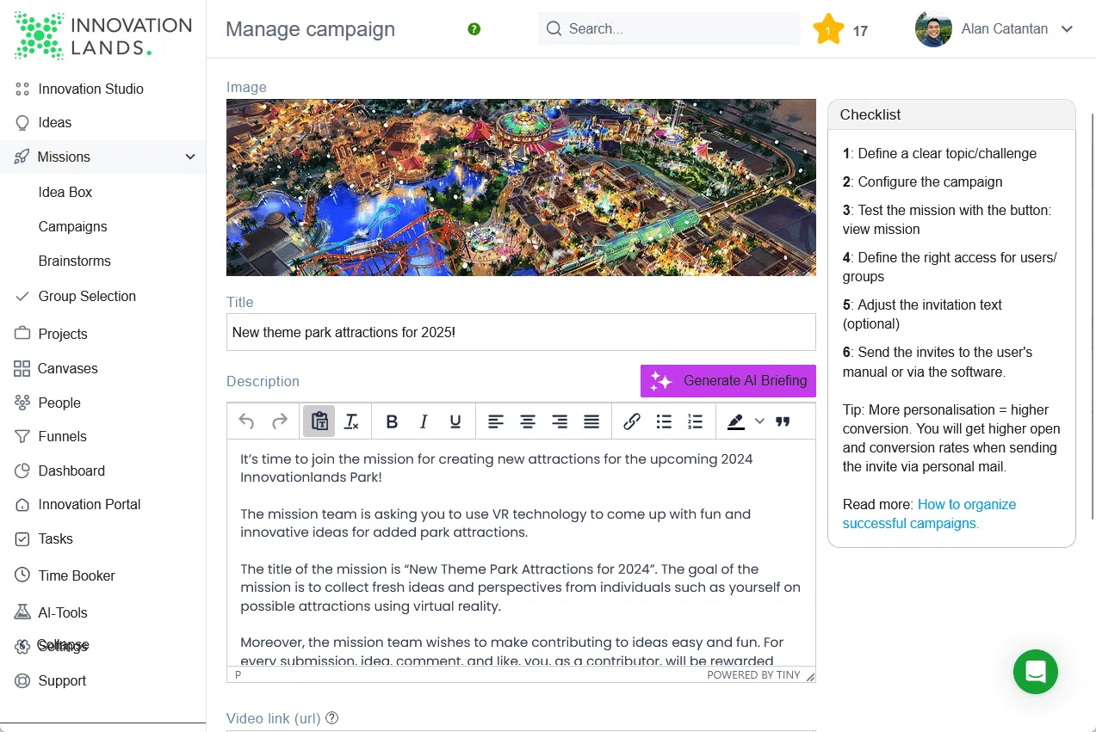Open Brainstorms in the sidebar
Image resolution: width=1096 pixels, height=732 pixels.
[x=75, y=261]
